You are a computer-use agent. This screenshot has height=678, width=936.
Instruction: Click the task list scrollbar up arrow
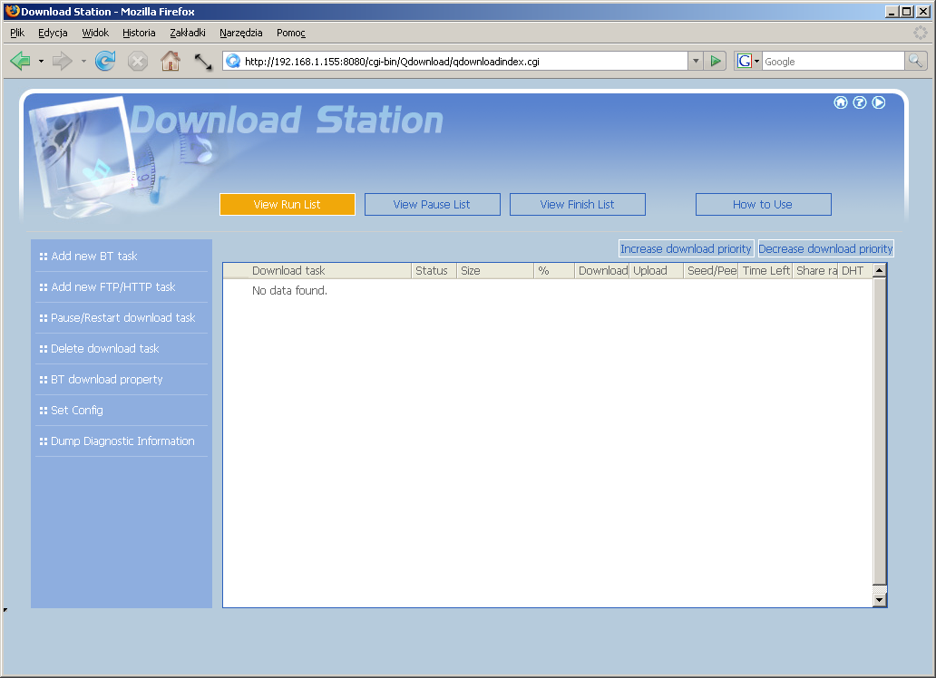[x=879, y=270]
